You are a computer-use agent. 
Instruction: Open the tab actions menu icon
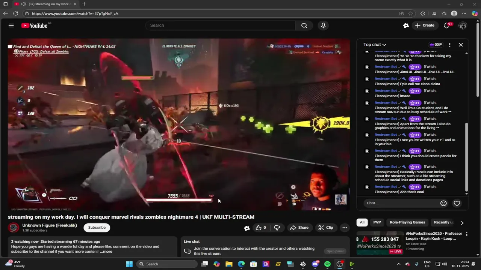tap(6, 4)
